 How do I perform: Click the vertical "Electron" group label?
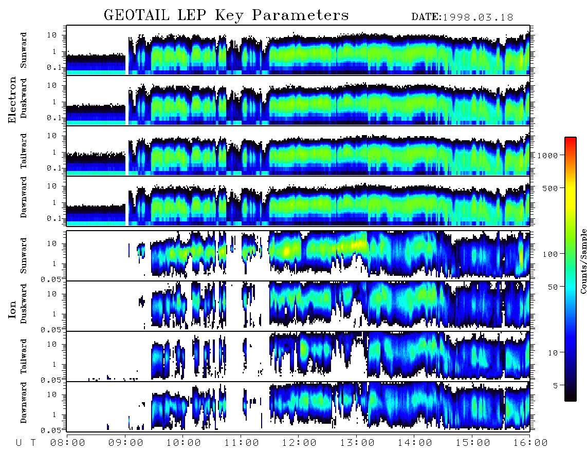pos(12,100)
